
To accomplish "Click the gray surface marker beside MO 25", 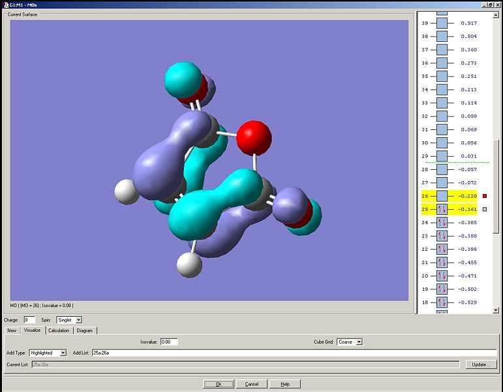I will click(x=485, y=209).
